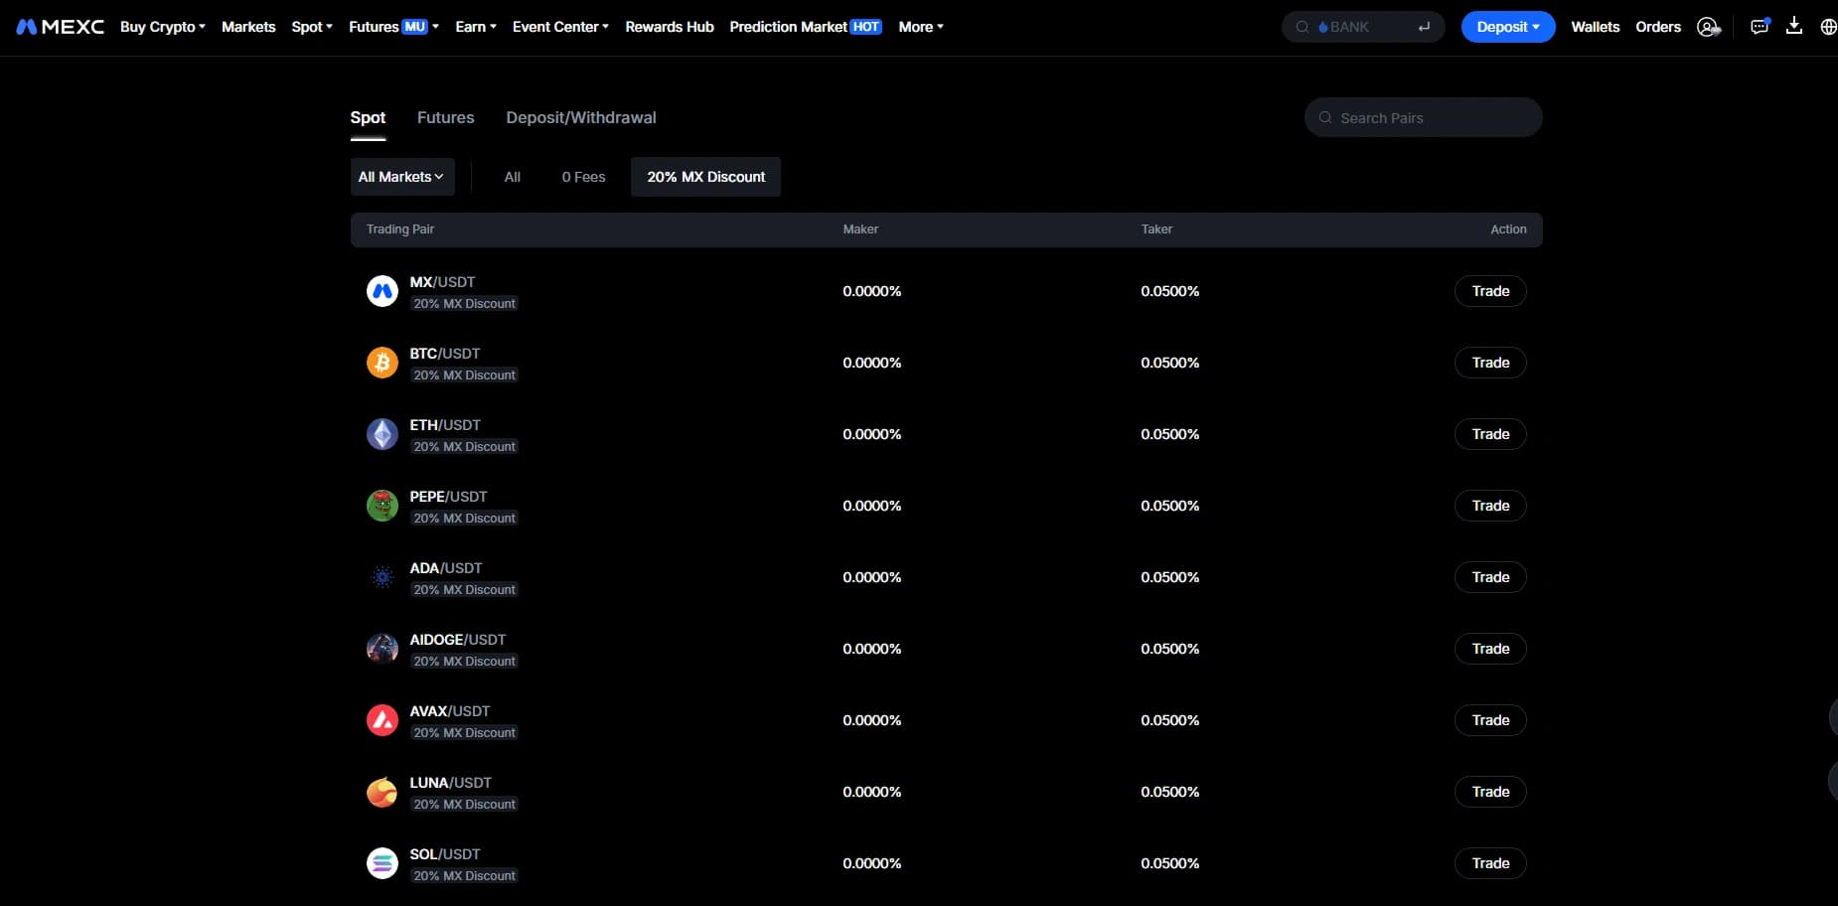Click the PEPE/USDT pair name

pyautogui.click(x=448, y=497)
